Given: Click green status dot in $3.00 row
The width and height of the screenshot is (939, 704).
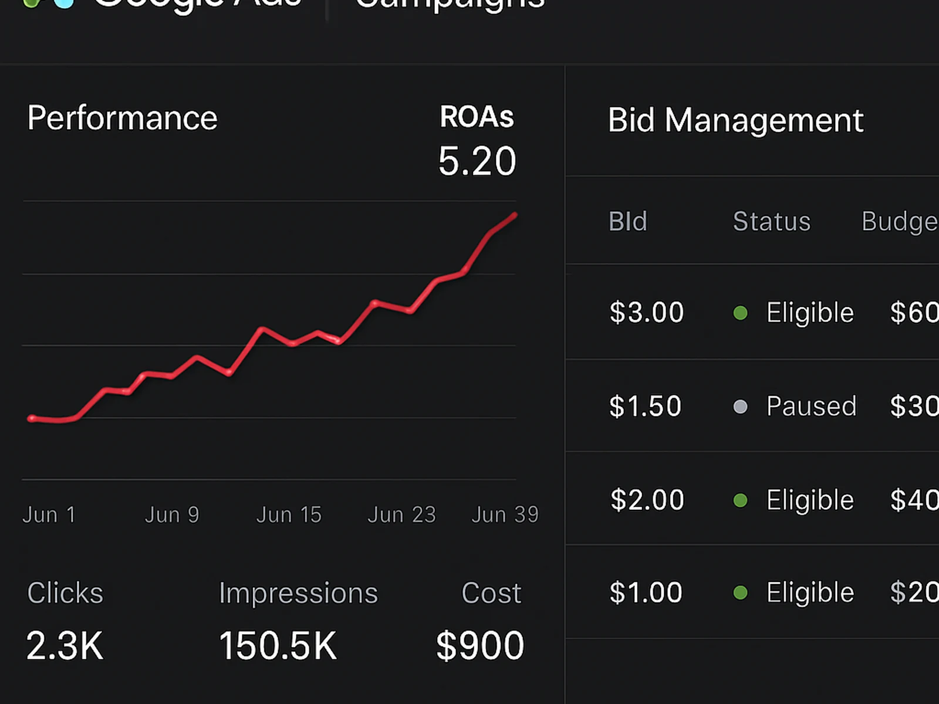Looking at the screenshot, I should (741, 313).
